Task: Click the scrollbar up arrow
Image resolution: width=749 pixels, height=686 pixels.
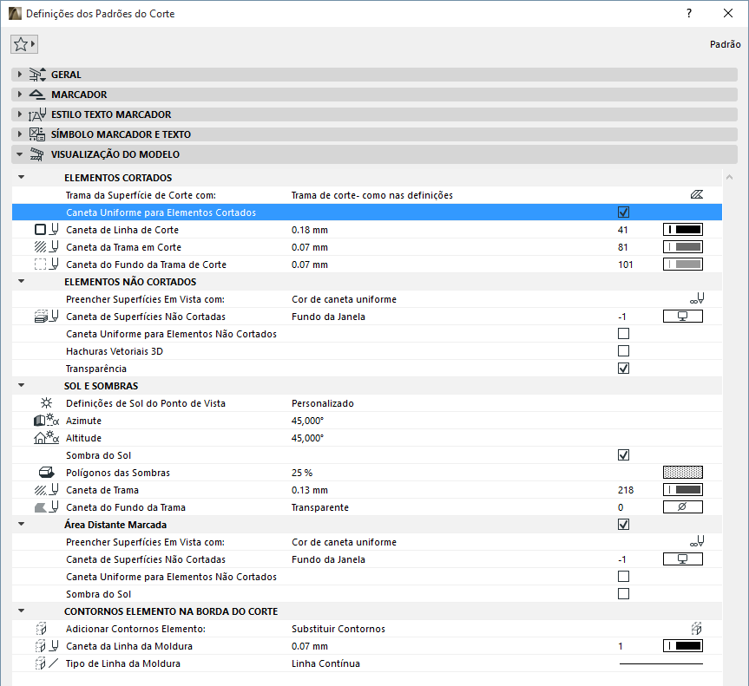Action: (x=729, y=177)
